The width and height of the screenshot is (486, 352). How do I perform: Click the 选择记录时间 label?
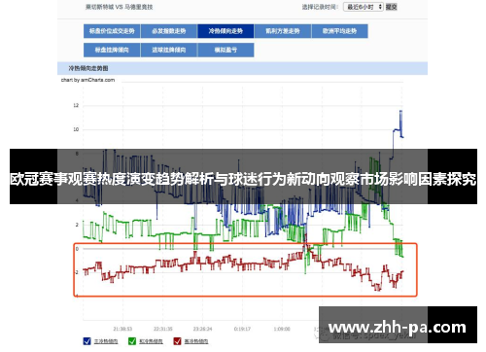point(320,7)
